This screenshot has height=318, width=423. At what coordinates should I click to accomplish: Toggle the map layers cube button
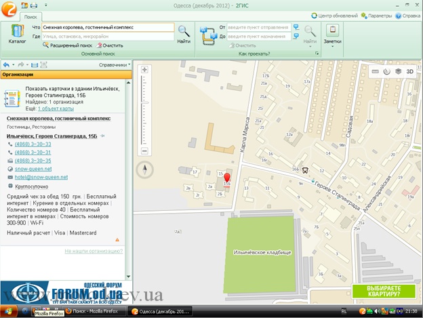click(399, 71)
